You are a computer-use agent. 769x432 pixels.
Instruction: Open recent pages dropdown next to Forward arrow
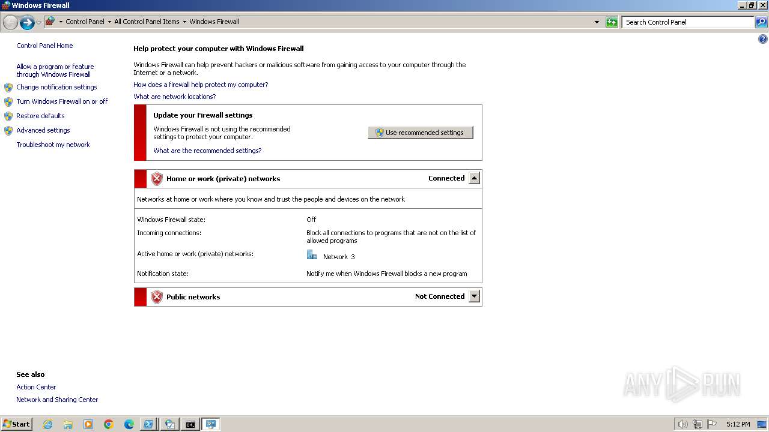(39, 23)
